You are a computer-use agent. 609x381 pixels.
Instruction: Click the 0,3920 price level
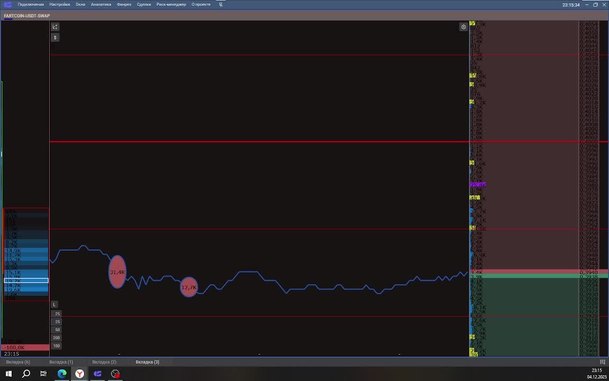tap(588, 316)
